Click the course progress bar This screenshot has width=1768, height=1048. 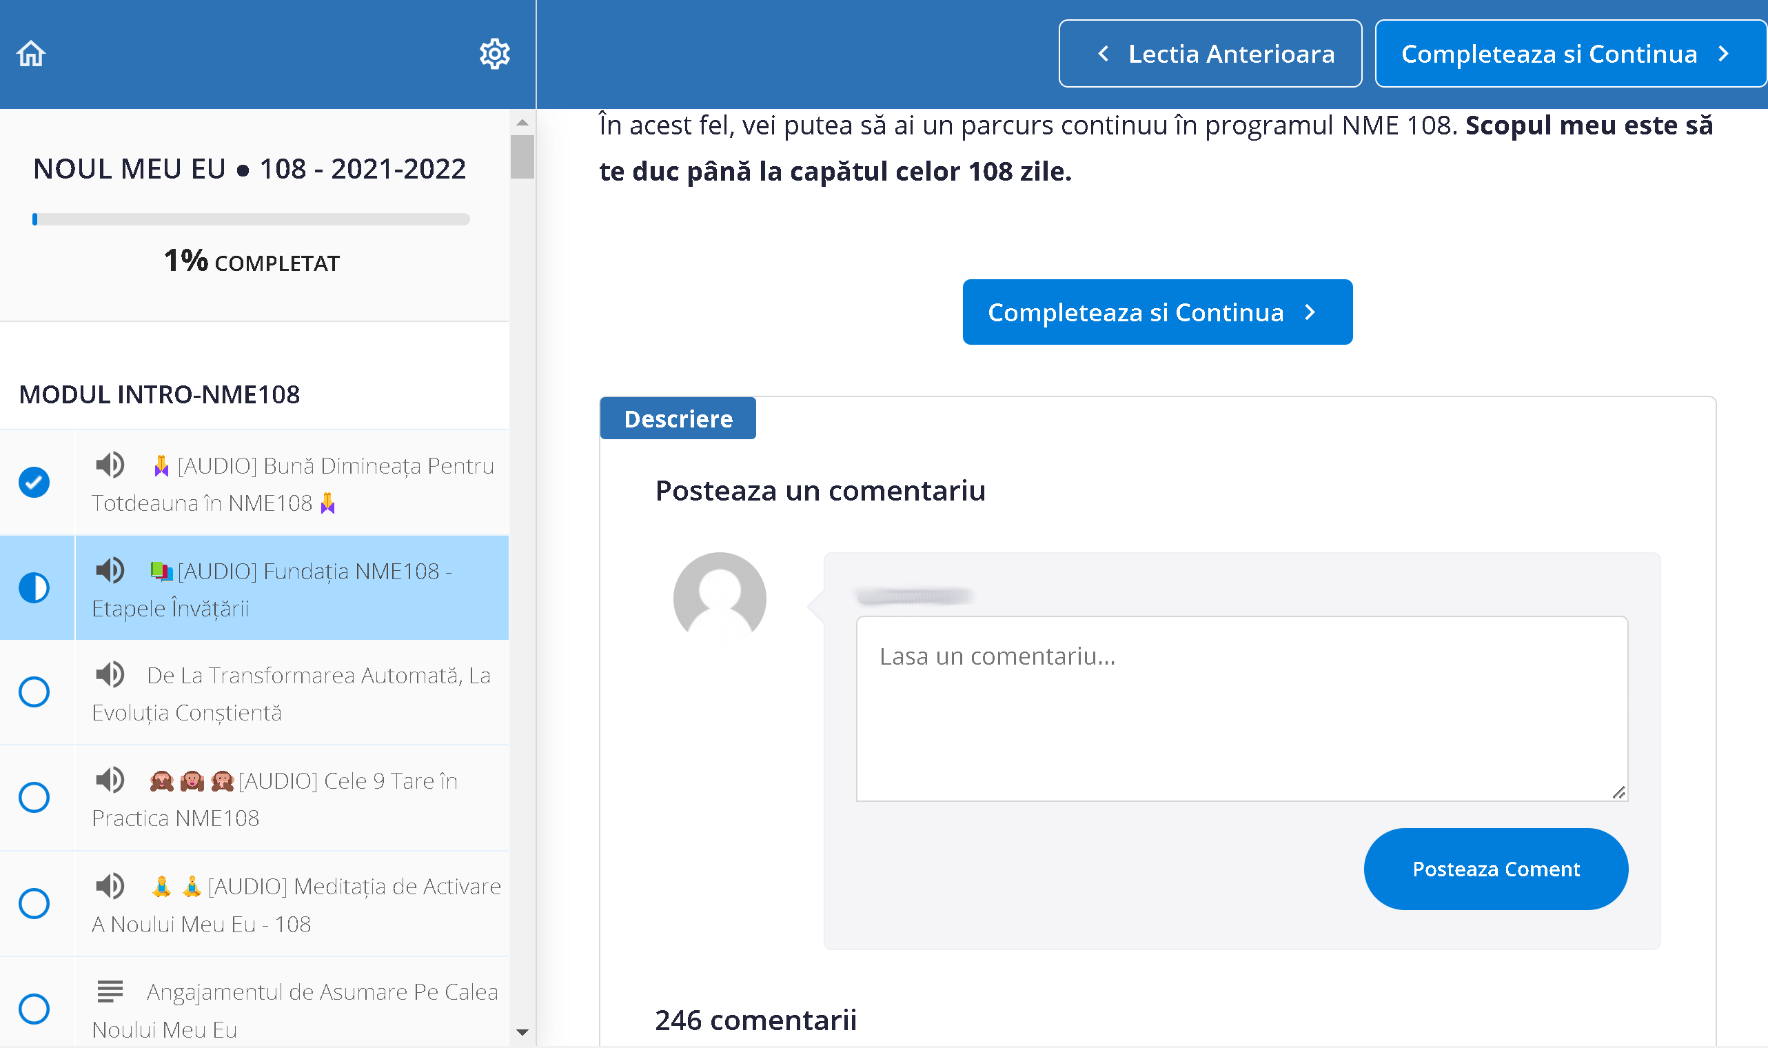click(x=251, y=219)
